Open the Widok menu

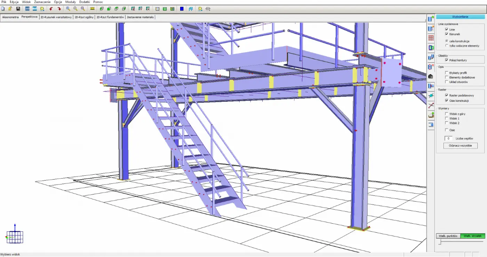[26, 2]
